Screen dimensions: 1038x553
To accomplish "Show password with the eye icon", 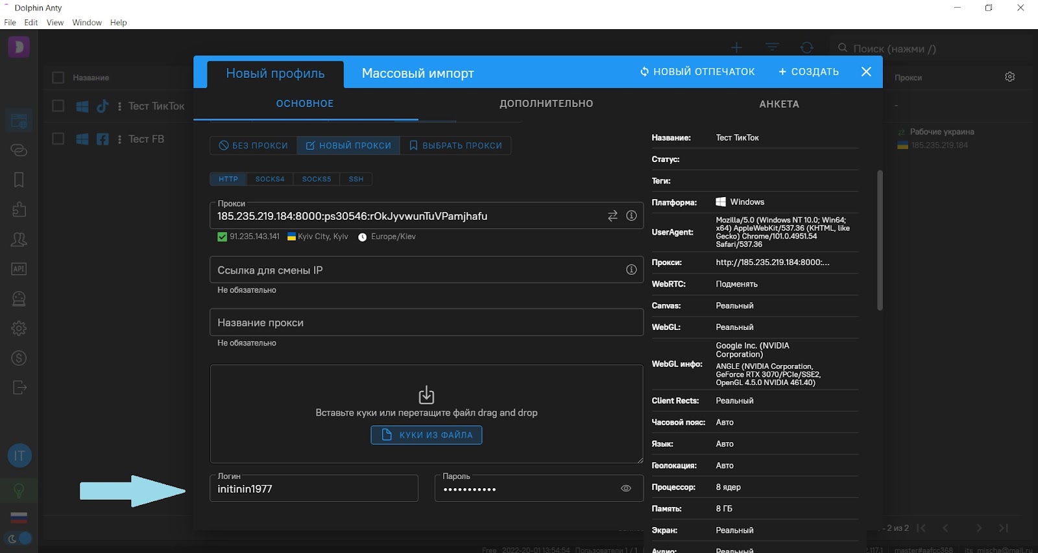I will click(x=626, y=489).
